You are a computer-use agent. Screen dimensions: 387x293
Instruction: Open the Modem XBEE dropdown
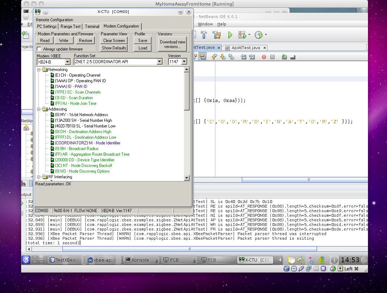[68, 62]
